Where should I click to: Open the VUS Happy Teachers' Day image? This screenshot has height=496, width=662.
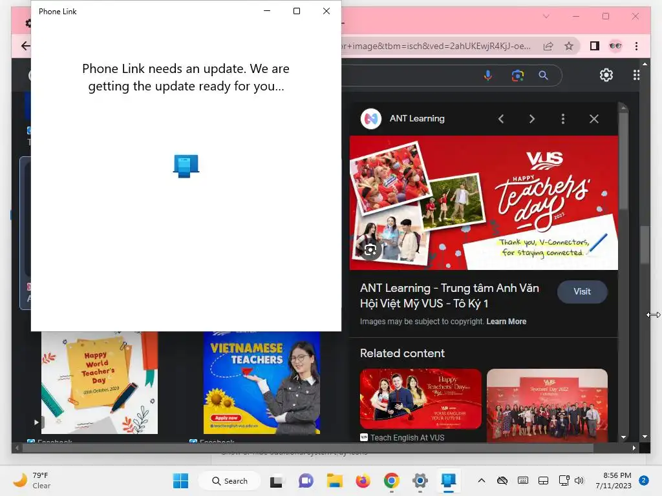[x=484, y=203]
